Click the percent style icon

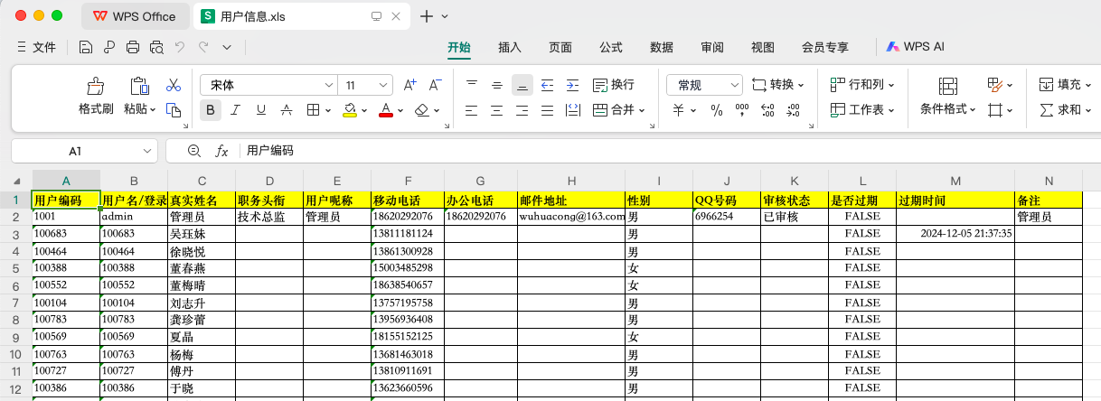717,110
